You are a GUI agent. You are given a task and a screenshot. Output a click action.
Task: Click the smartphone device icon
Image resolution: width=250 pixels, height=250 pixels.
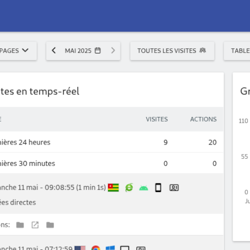(x=158, y=187)
